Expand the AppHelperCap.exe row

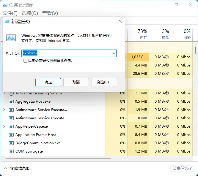tap(4, 126)
